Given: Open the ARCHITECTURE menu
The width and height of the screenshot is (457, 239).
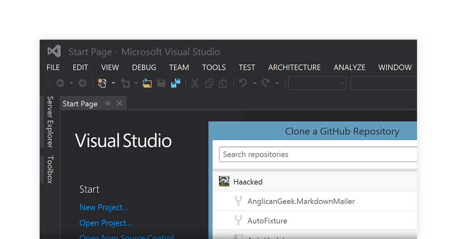Looking at the screenshot, I should [x=294, y=67].
